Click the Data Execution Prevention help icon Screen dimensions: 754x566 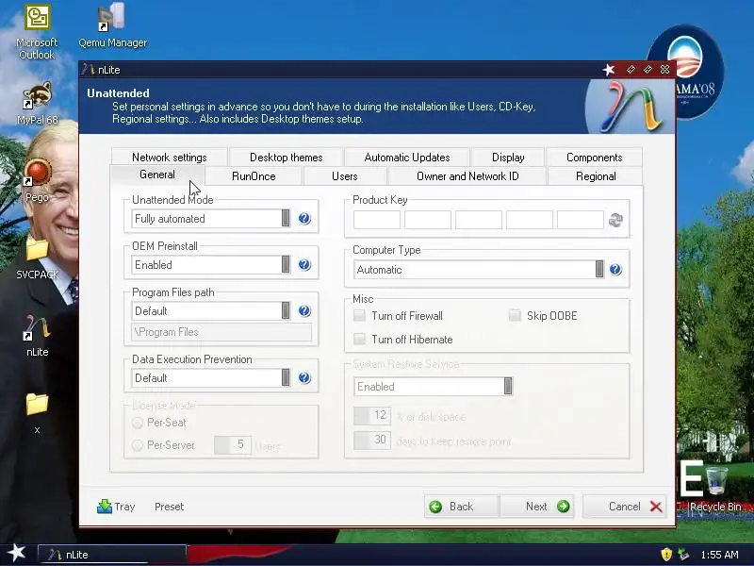(x=304, y=378)
